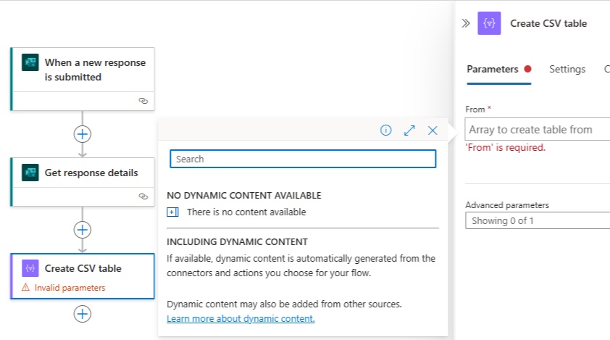Add a step below the trigger card
This screenshot has width=610, height=340.
point(83,133)
